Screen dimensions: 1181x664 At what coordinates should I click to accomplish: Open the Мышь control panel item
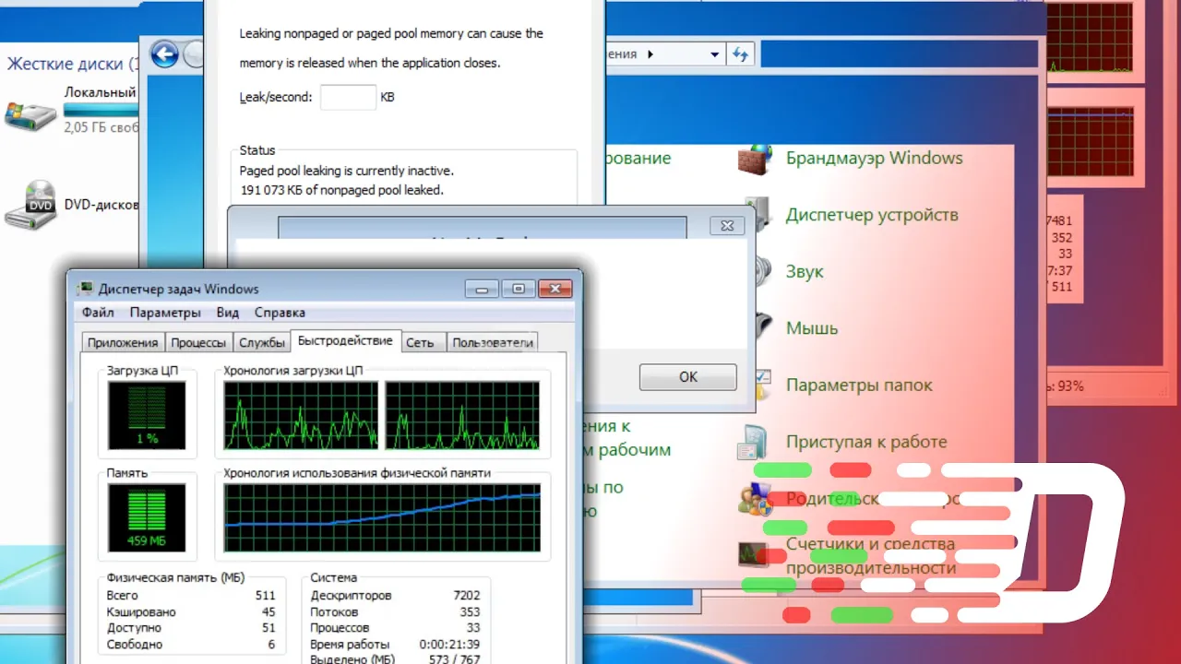812,328
